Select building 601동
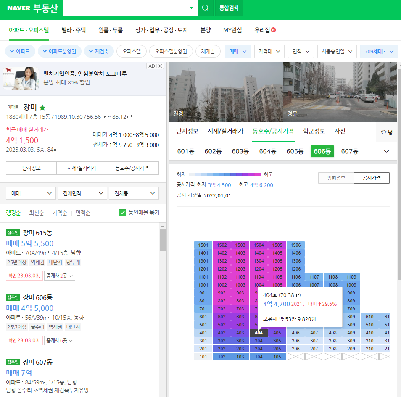401x397 pixels. click(x=186, y=151)
